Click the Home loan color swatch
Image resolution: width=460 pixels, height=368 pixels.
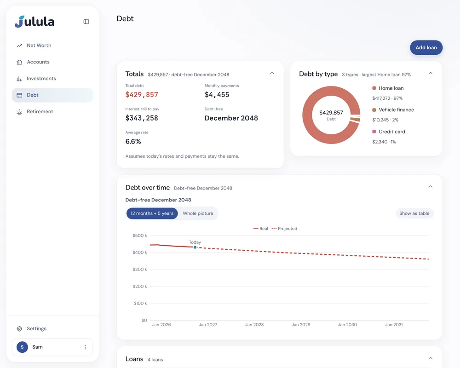(374, 88)
